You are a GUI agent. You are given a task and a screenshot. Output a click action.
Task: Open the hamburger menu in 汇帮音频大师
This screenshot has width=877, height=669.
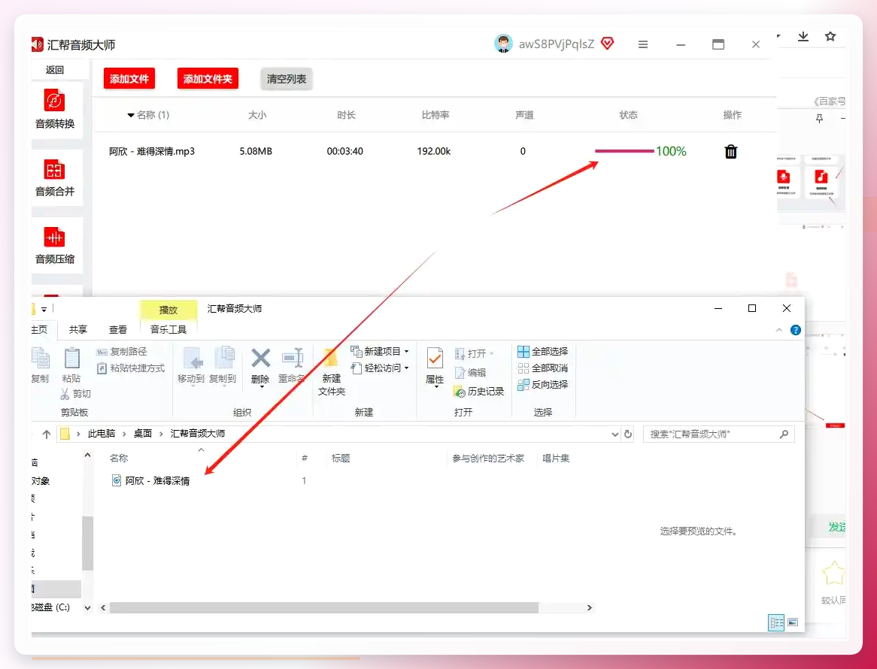[643, 44]
